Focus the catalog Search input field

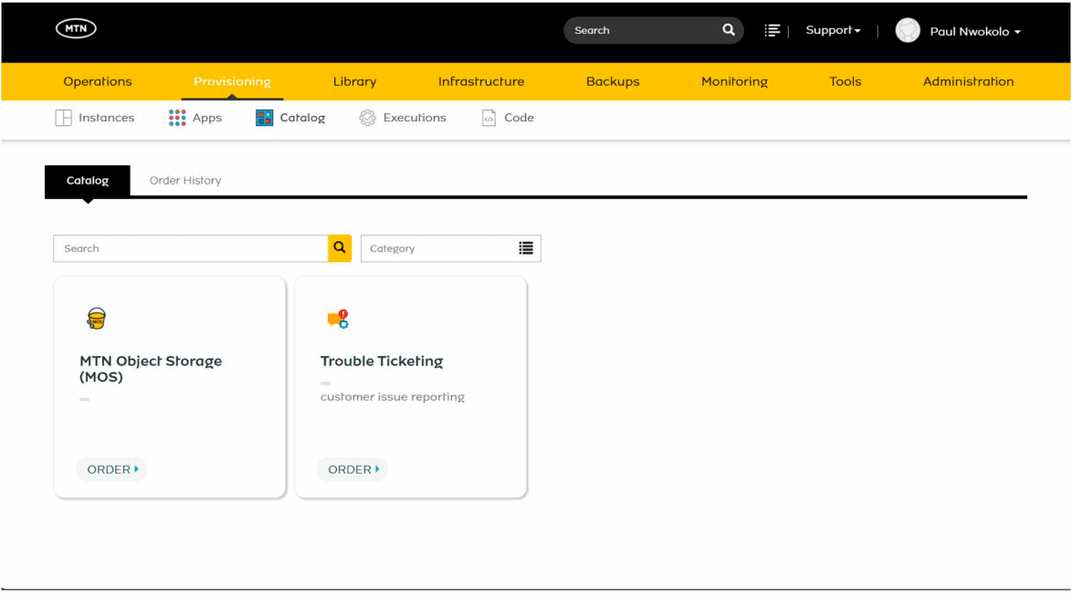(x=191, y=248)
